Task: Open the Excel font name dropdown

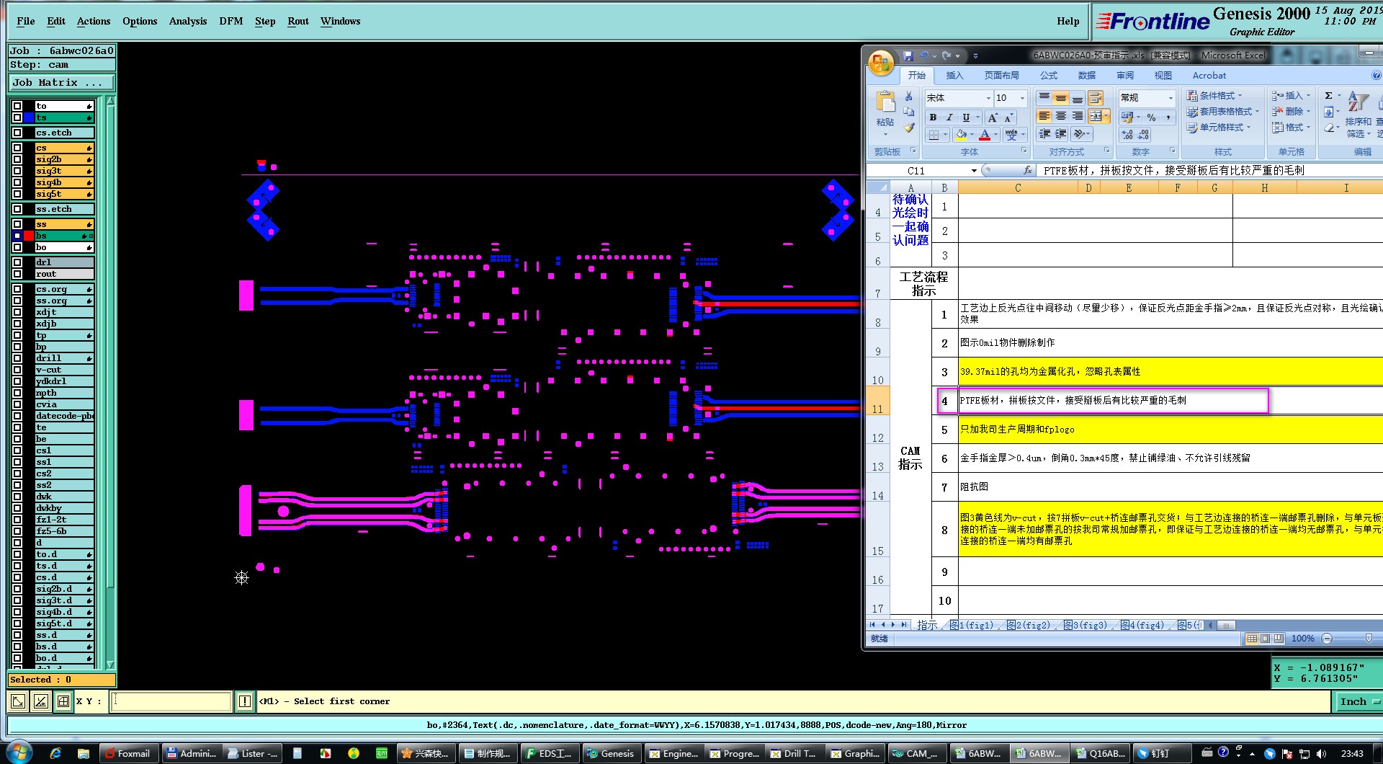Action: [x=988, y=98]
